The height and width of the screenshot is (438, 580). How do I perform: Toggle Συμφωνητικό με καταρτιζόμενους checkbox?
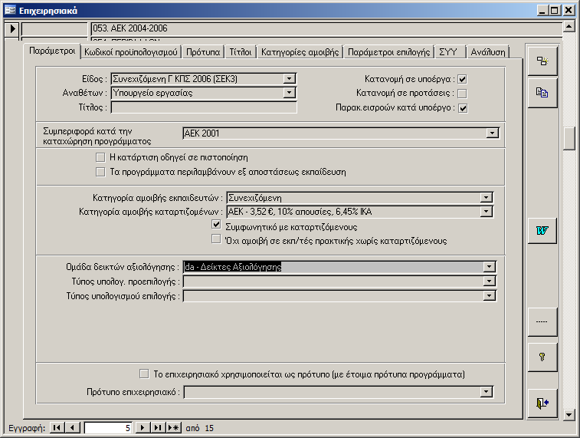[216, 226]
